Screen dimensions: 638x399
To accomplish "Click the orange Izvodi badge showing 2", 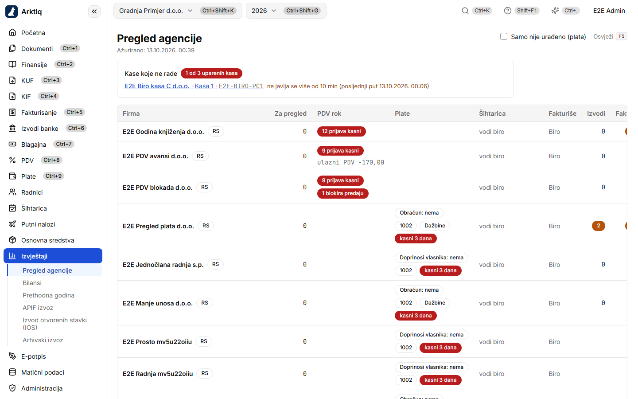I will coord(598,226).
